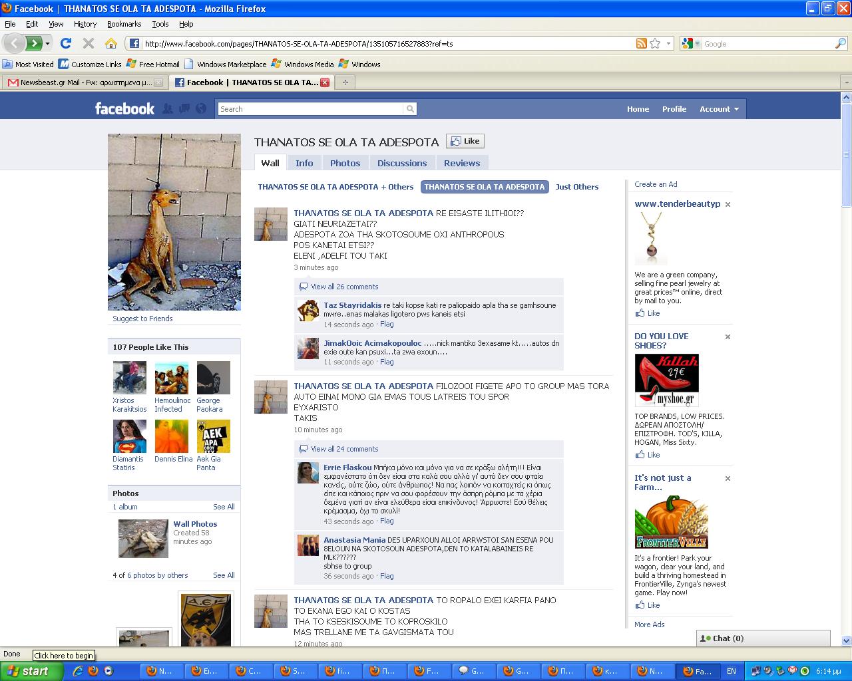Open the Facebook messages icon
This screenshot has width=852, height=681.
[x=184, y=108]
